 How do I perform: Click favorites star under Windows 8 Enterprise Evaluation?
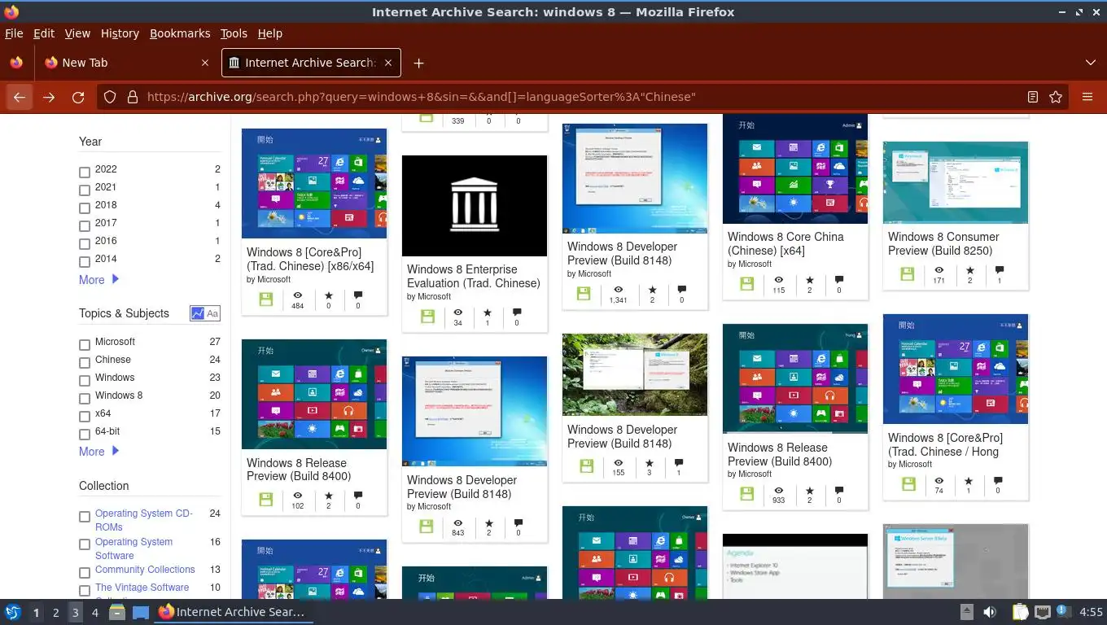coord(488,312)
